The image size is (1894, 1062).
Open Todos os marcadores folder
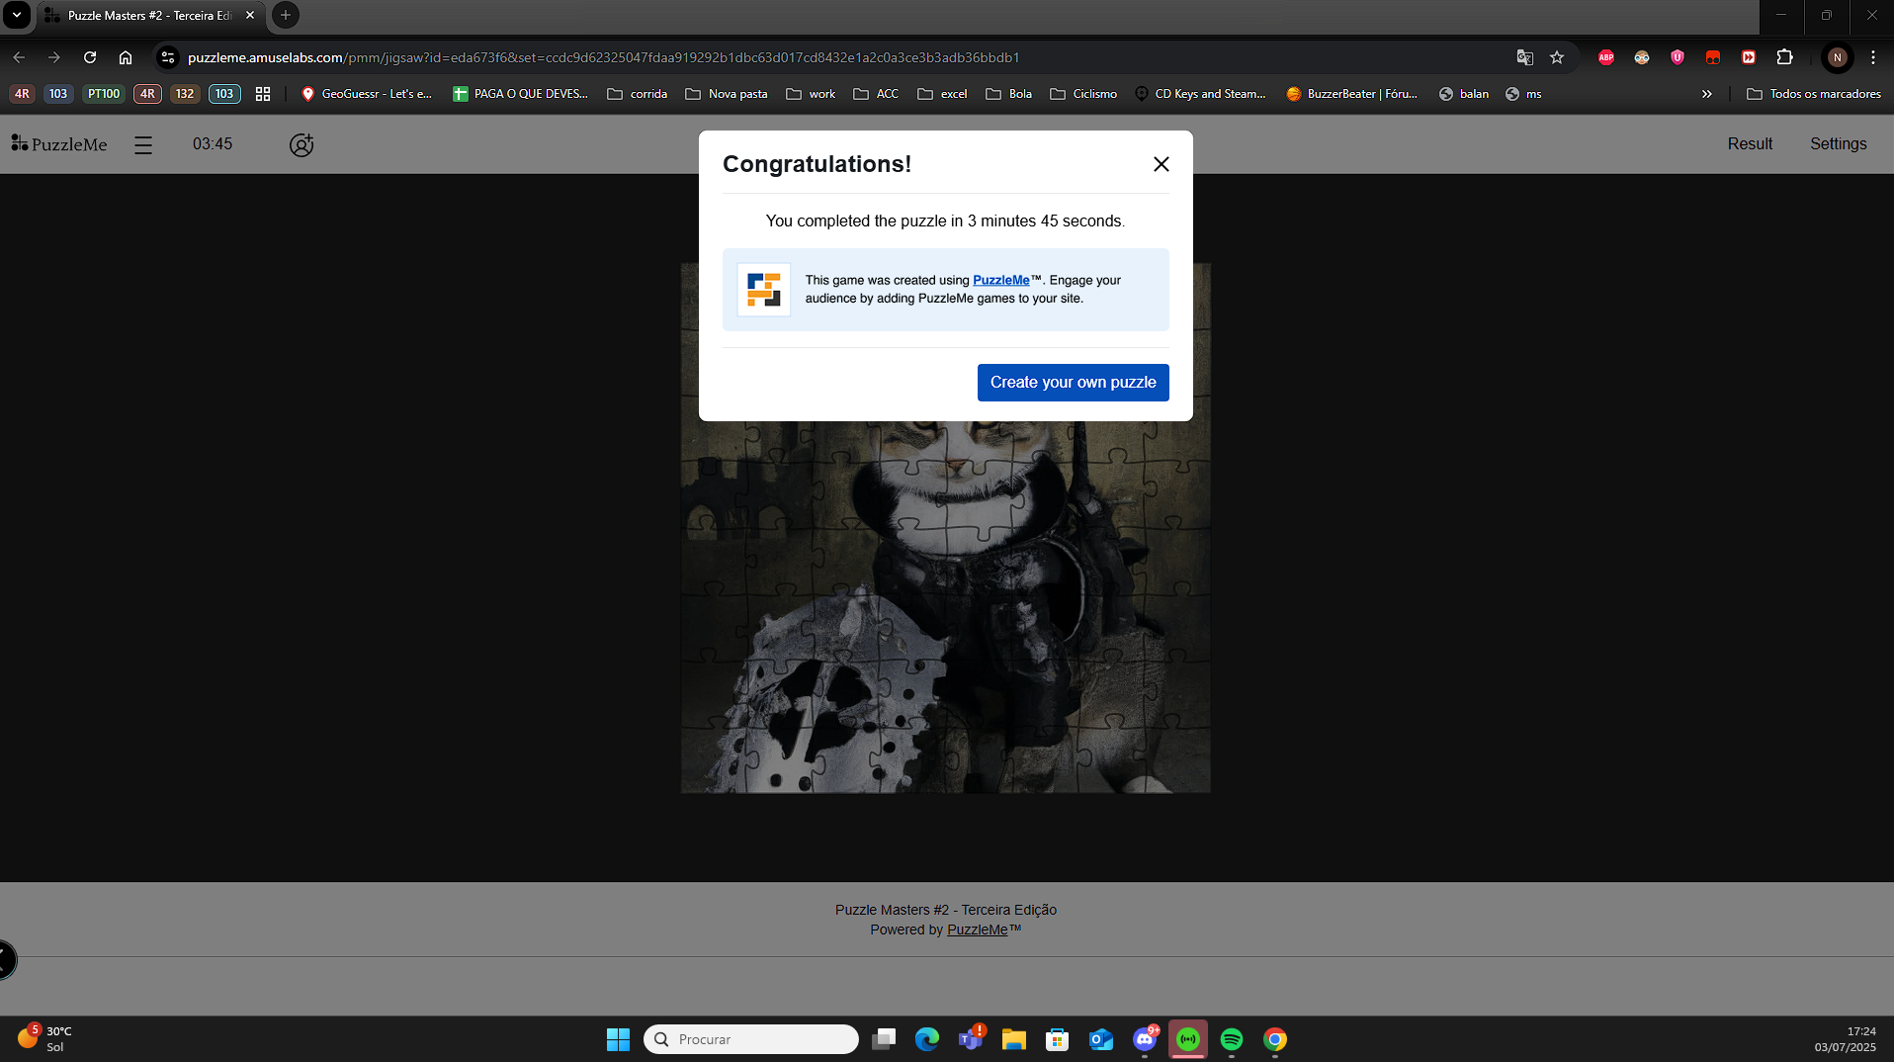(x=1814, y=94)
